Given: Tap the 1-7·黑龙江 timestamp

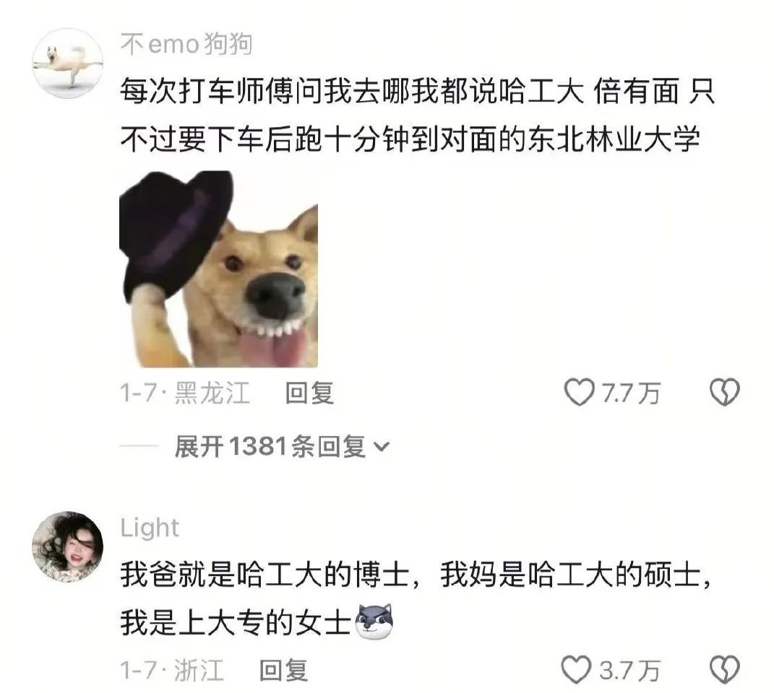Looking at the screenshot, I should 185,393.
